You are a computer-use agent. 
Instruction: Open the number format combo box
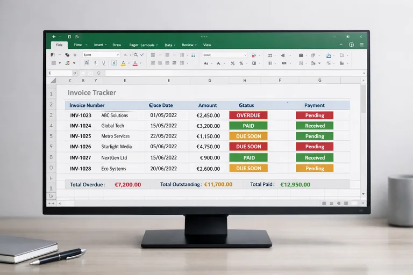[225, 55]
